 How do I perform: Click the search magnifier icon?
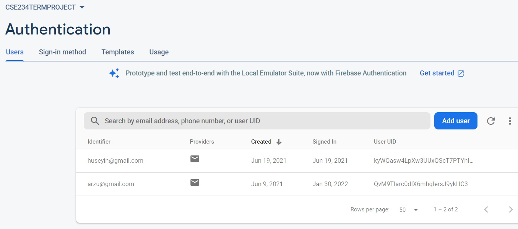[95, 121]
